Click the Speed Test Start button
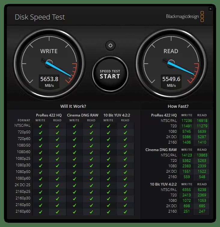The image size is (220, 227). pyautogui.click(x=110, y=74)
